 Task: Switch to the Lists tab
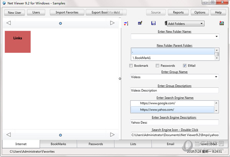point(133,144)
